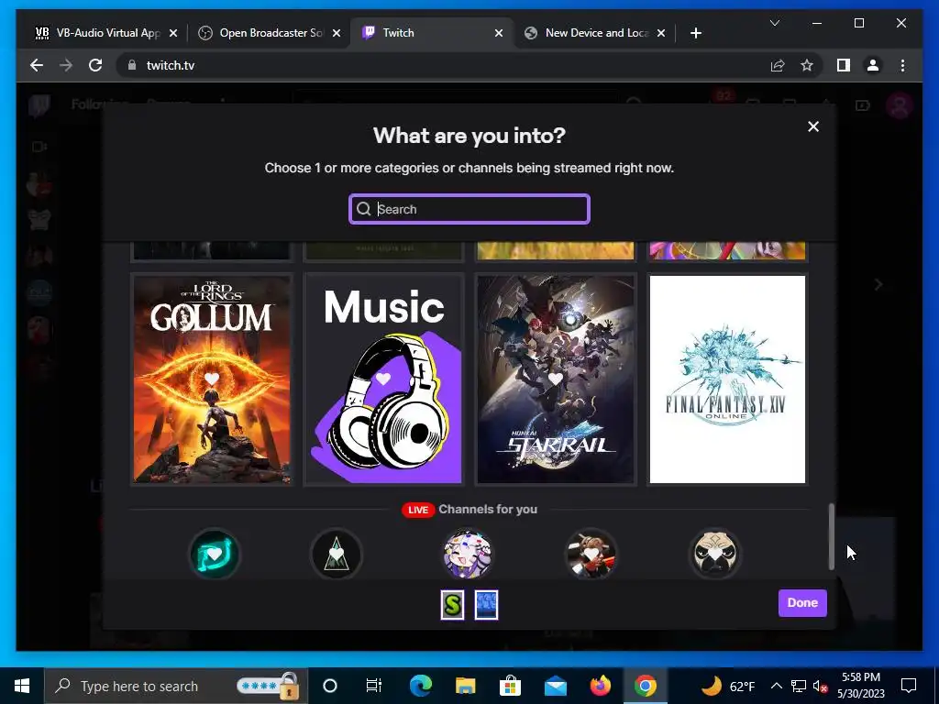This screenshot has height=704, width=939.
Task: Close the New Device and Location tab
Action: [x=661, y=34]
